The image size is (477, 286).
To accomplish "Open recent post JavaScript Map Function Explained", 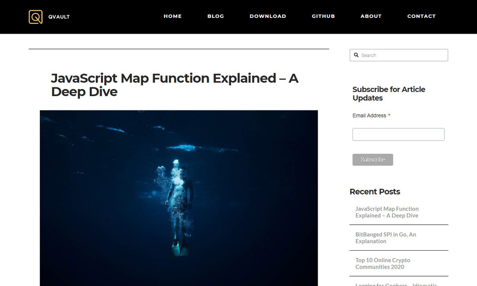I will (x=387, y=212).
